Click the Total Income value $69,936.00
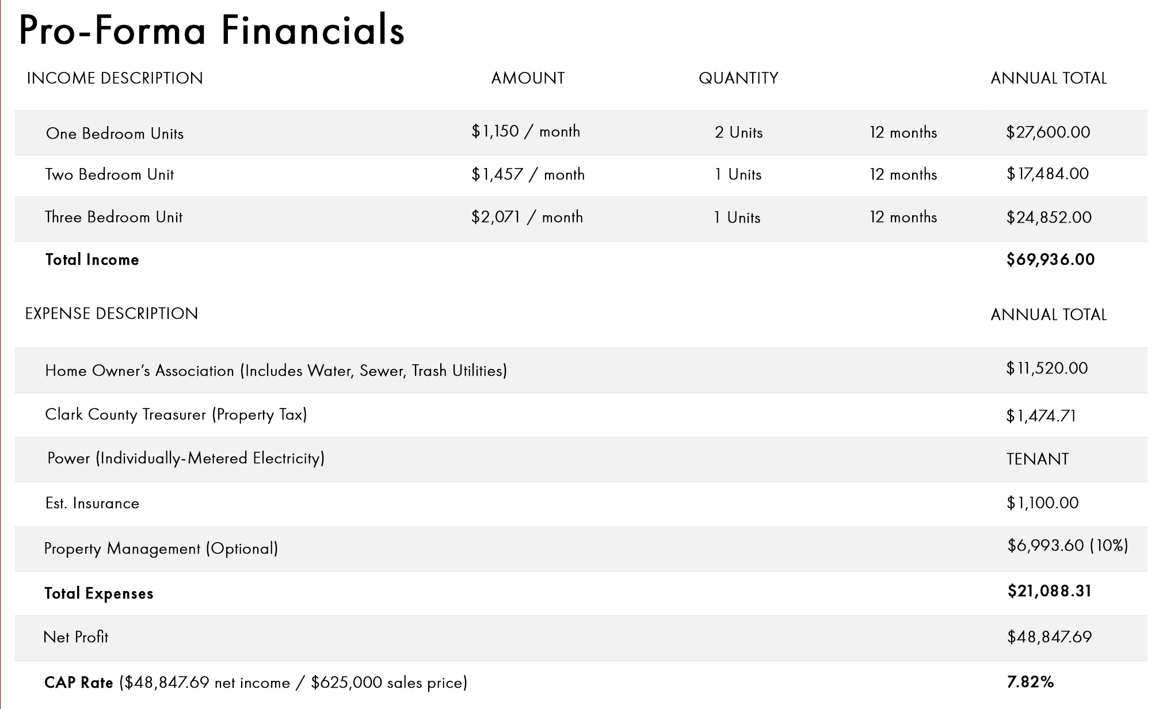The height and width of the screenshot is (709, 1163). click(x=1050, y=260)
